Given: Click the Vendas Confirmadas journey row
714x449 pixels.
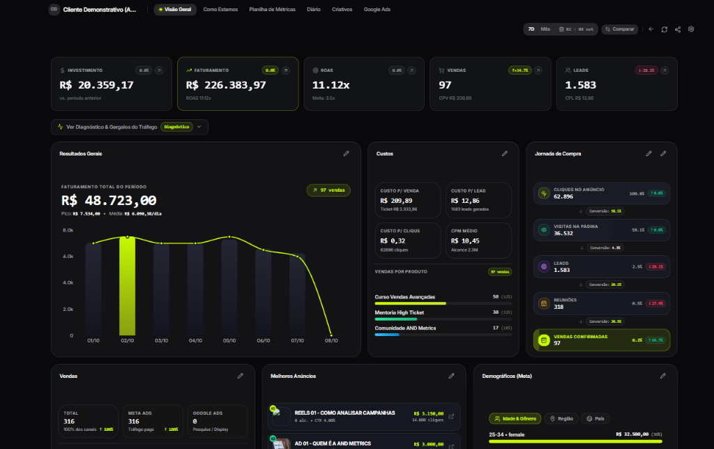Looking at the screenshot, I should pos(602,340).
